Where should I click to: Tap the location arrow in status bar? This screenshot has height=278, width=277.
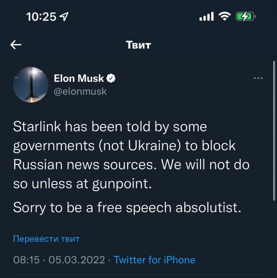64,16
